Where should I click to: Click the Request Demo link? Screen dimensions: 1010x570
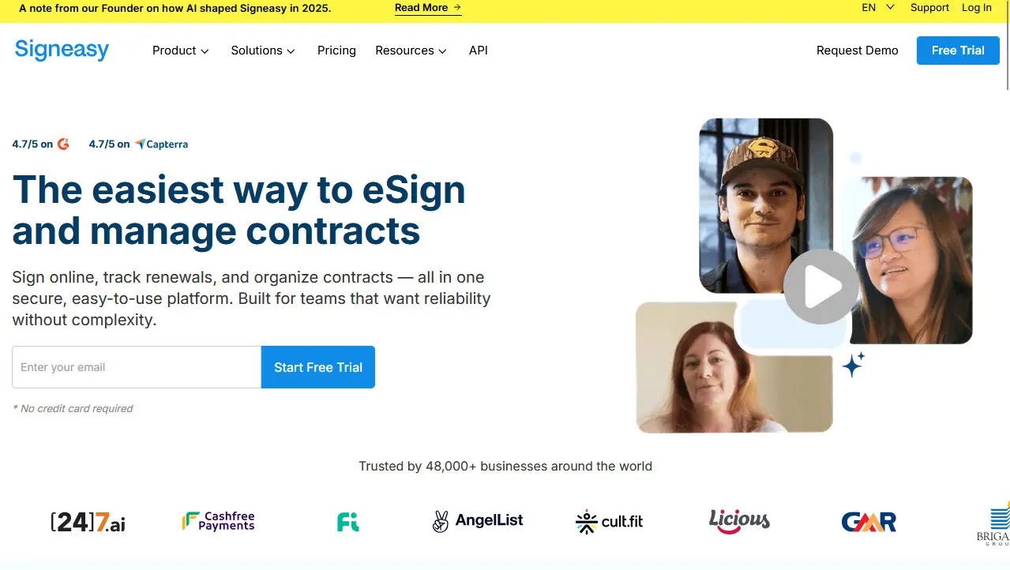857,51
